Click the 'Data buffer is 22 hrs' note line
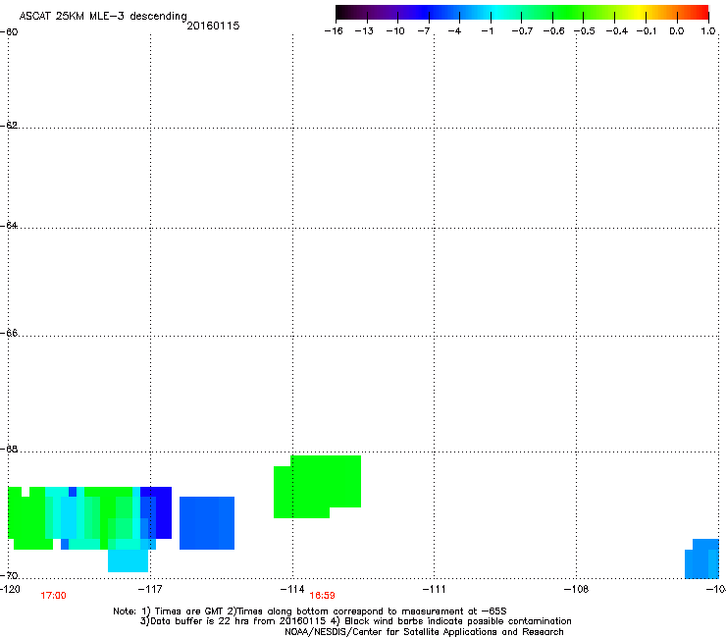This screenshot has height=638, width=726. click(355, 621)
